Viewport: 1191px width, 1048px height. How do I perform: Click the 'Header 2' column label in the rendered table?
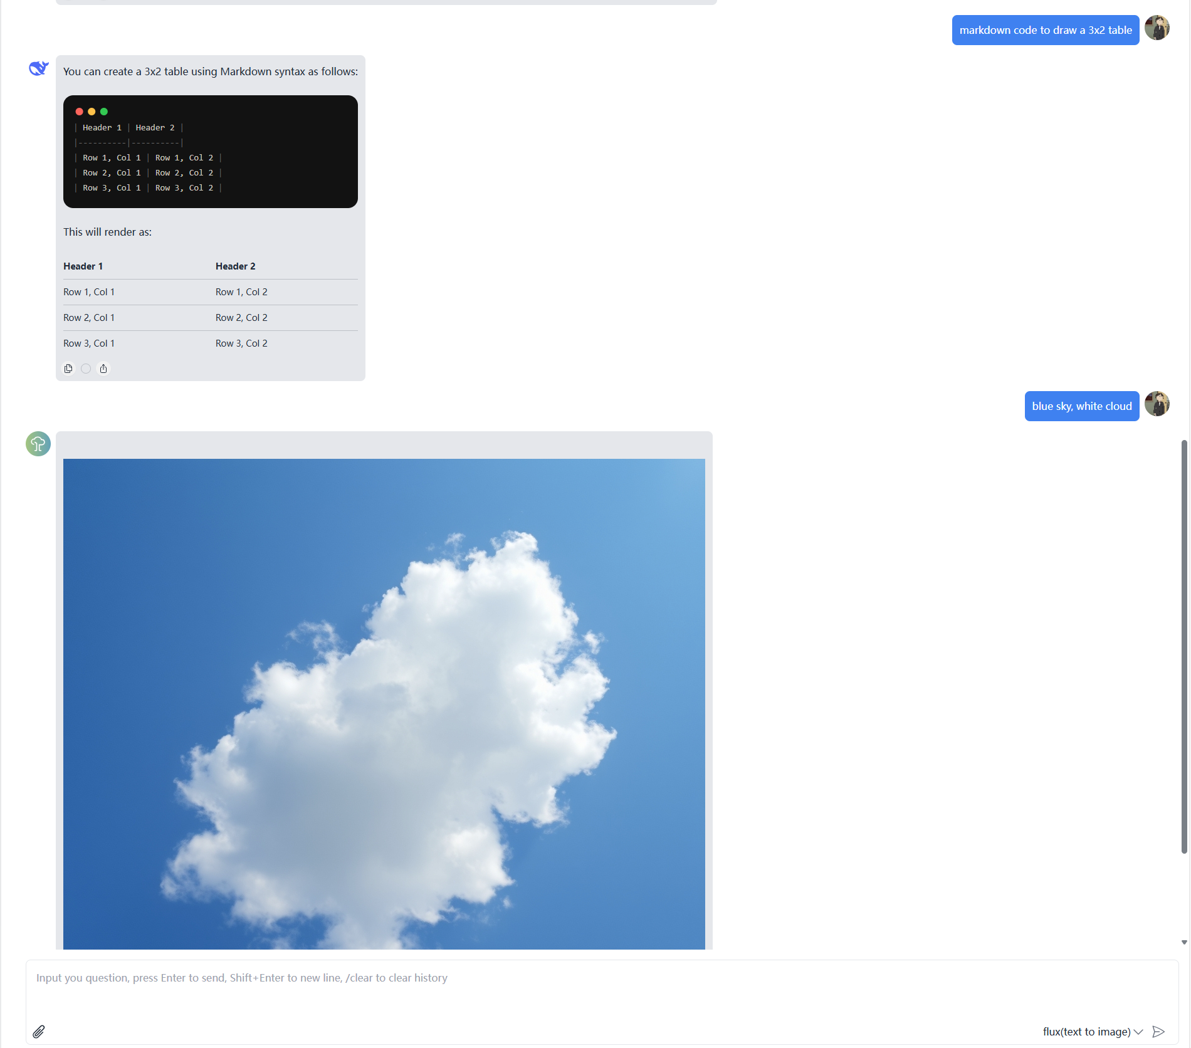(x=235, y=266)
